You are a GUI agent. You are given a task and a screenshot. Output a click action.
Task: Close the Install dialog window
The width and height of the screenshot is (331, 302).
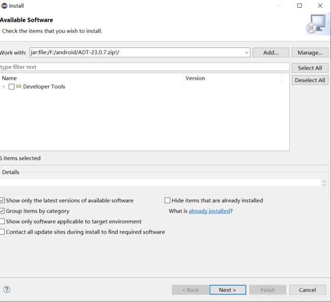pyautogui.click(x=320, y=6)
